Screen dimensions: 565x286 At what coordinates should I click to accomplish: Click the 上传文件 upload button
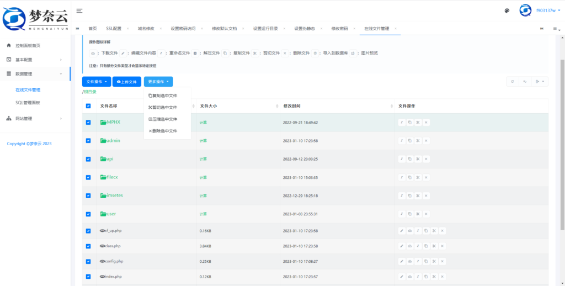point(126,82)
